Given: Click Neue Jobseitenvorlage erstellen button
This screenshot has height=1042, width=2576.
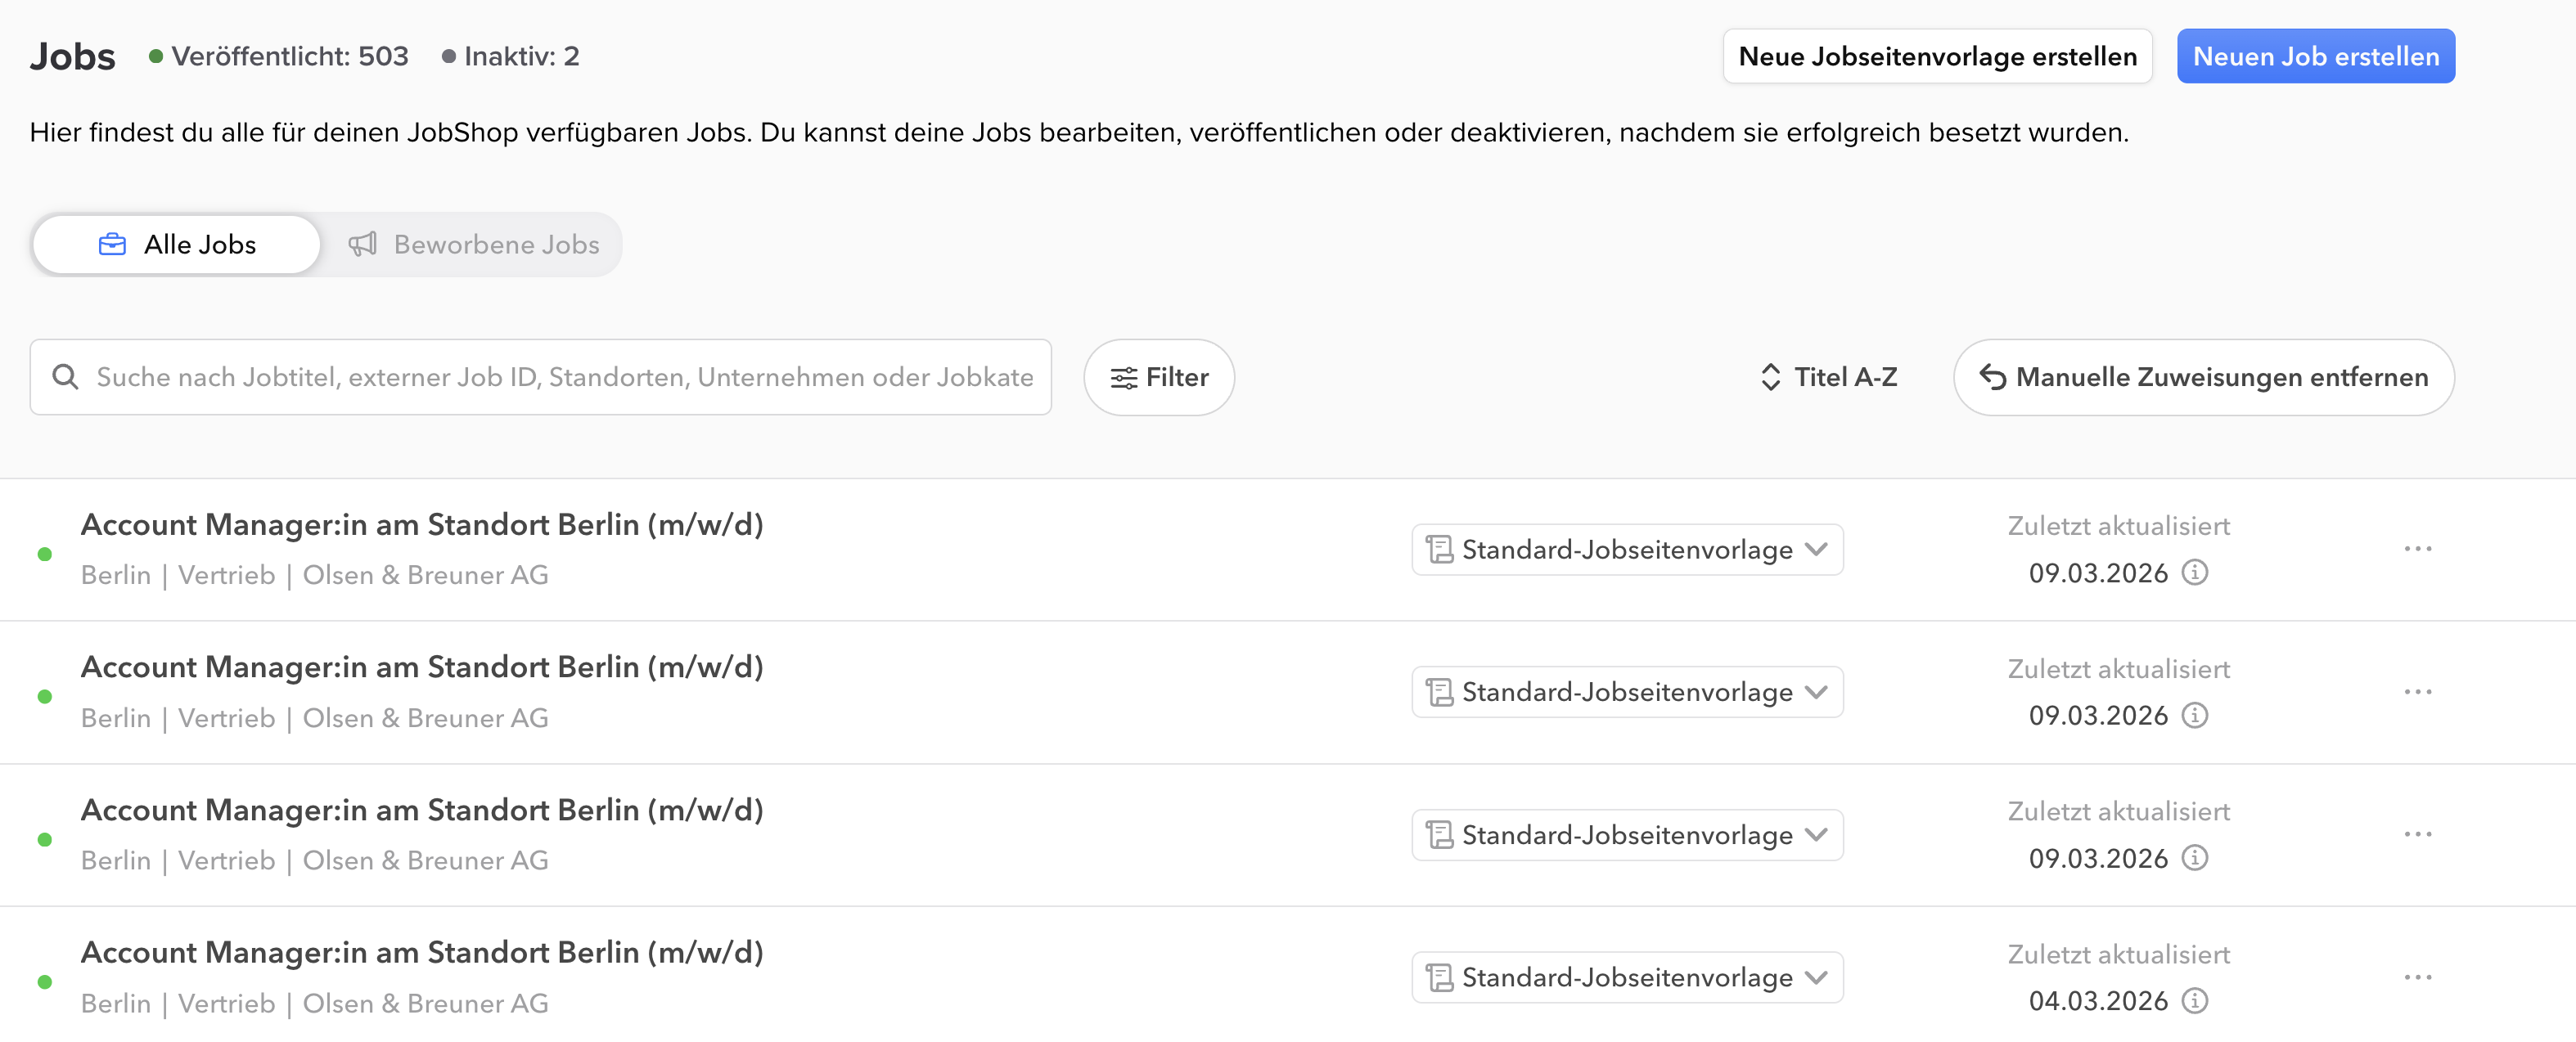Looking at the screenshot, I should [x=1937, y=56].
